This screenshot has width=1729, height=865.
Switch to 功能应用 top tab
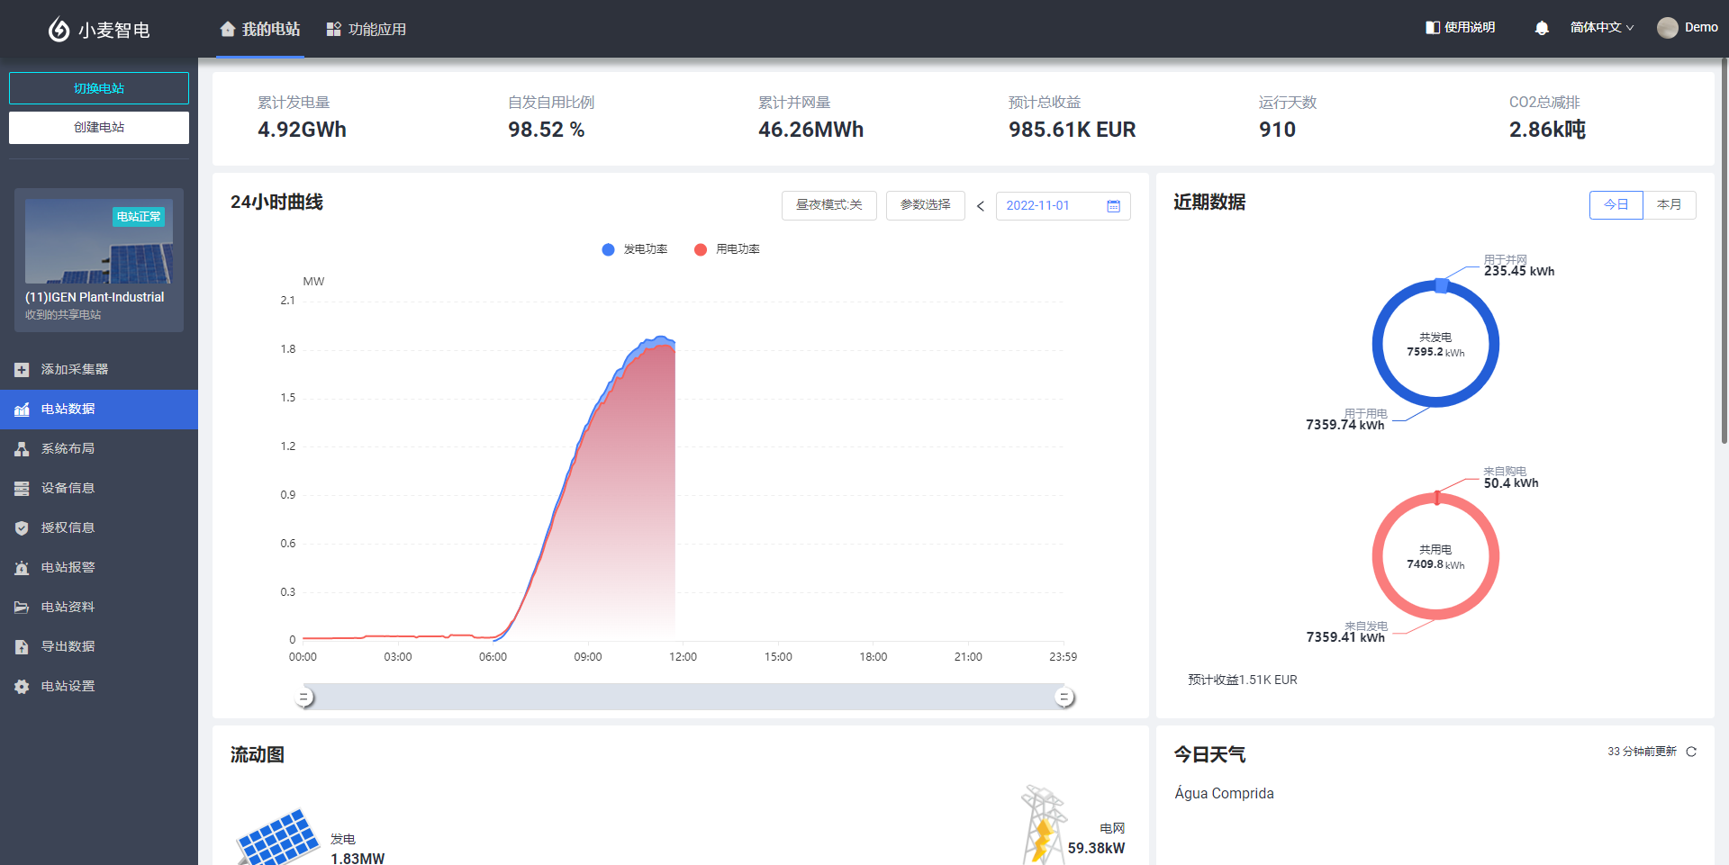[367, 30]
